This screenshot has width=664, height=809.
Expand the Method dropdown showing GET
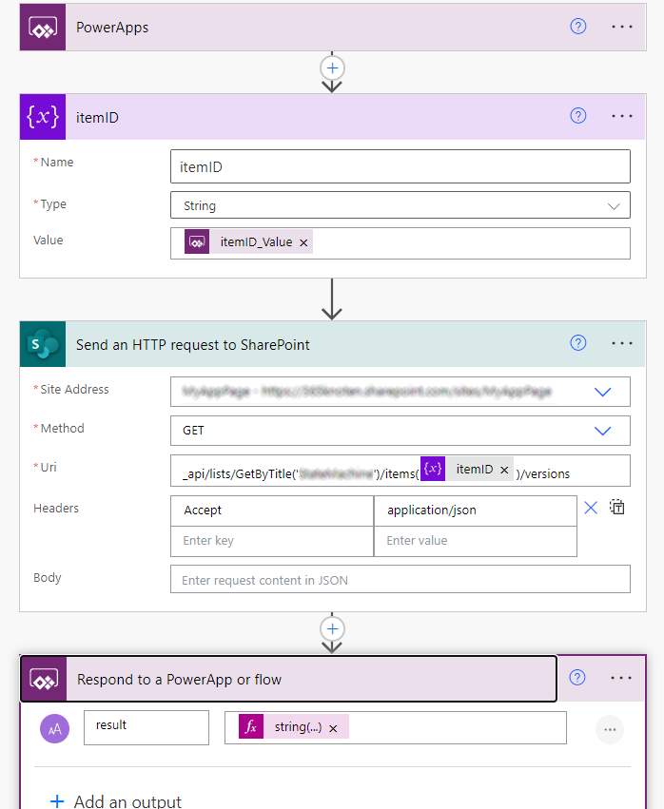point(602,431)
